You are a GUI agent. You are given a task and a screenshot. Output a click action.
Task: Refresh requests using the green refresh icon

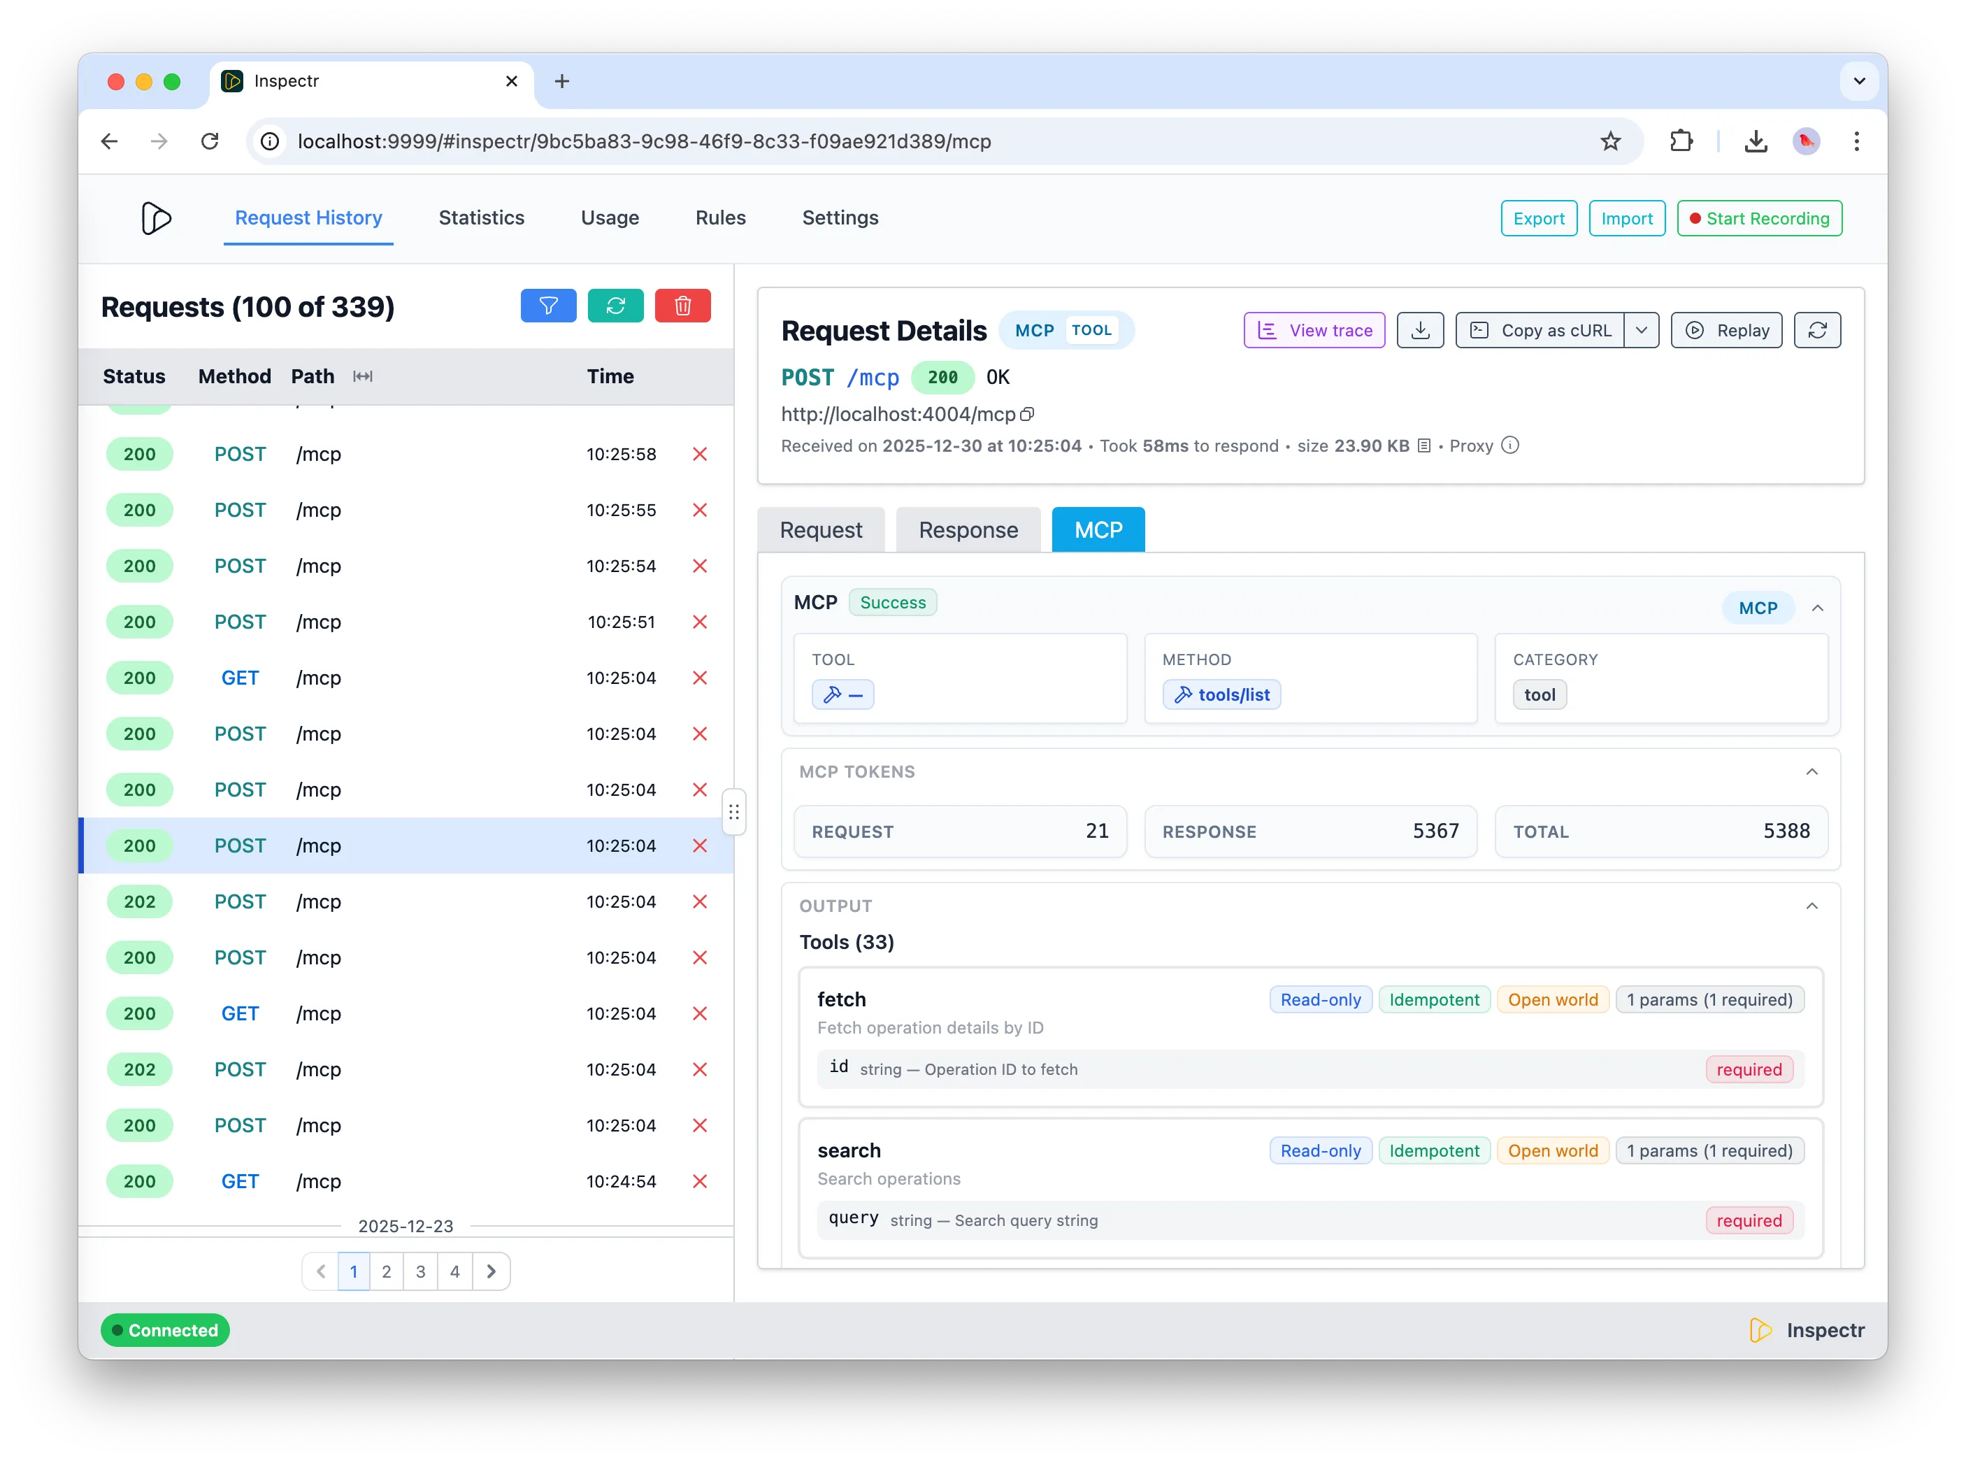tap(615, 306)
